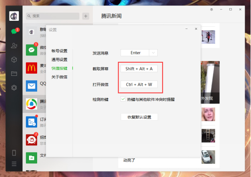Select the 帐号设置 settings tab
251x177 pixels.
[59, 51]
